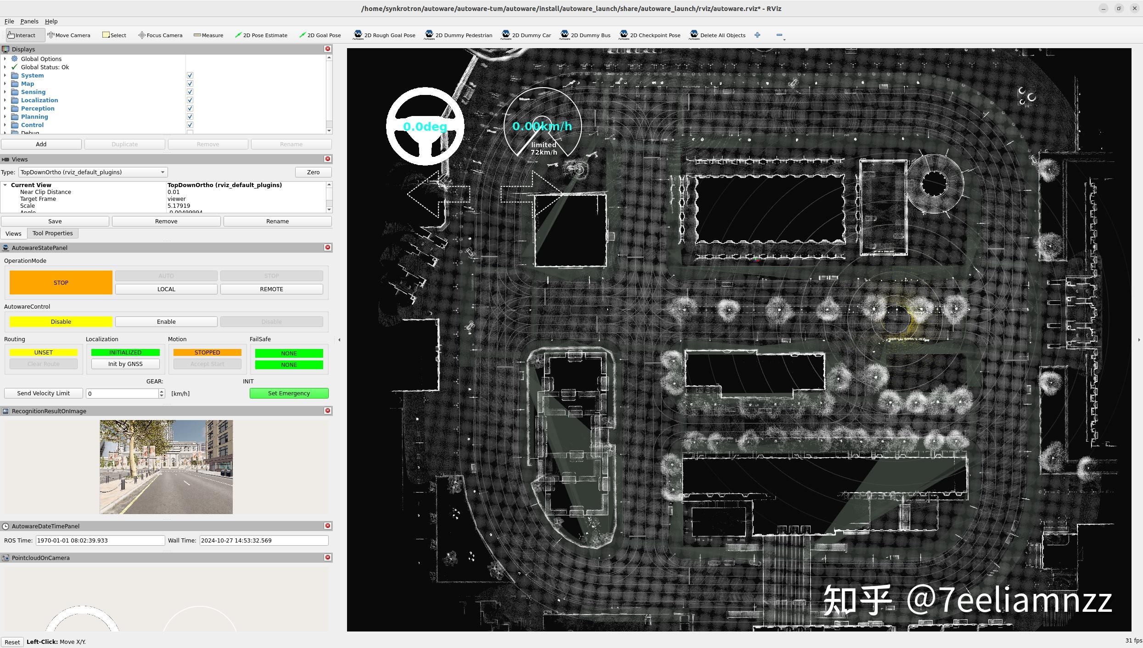Activate the Measure tool

click(x=208, y=35)
